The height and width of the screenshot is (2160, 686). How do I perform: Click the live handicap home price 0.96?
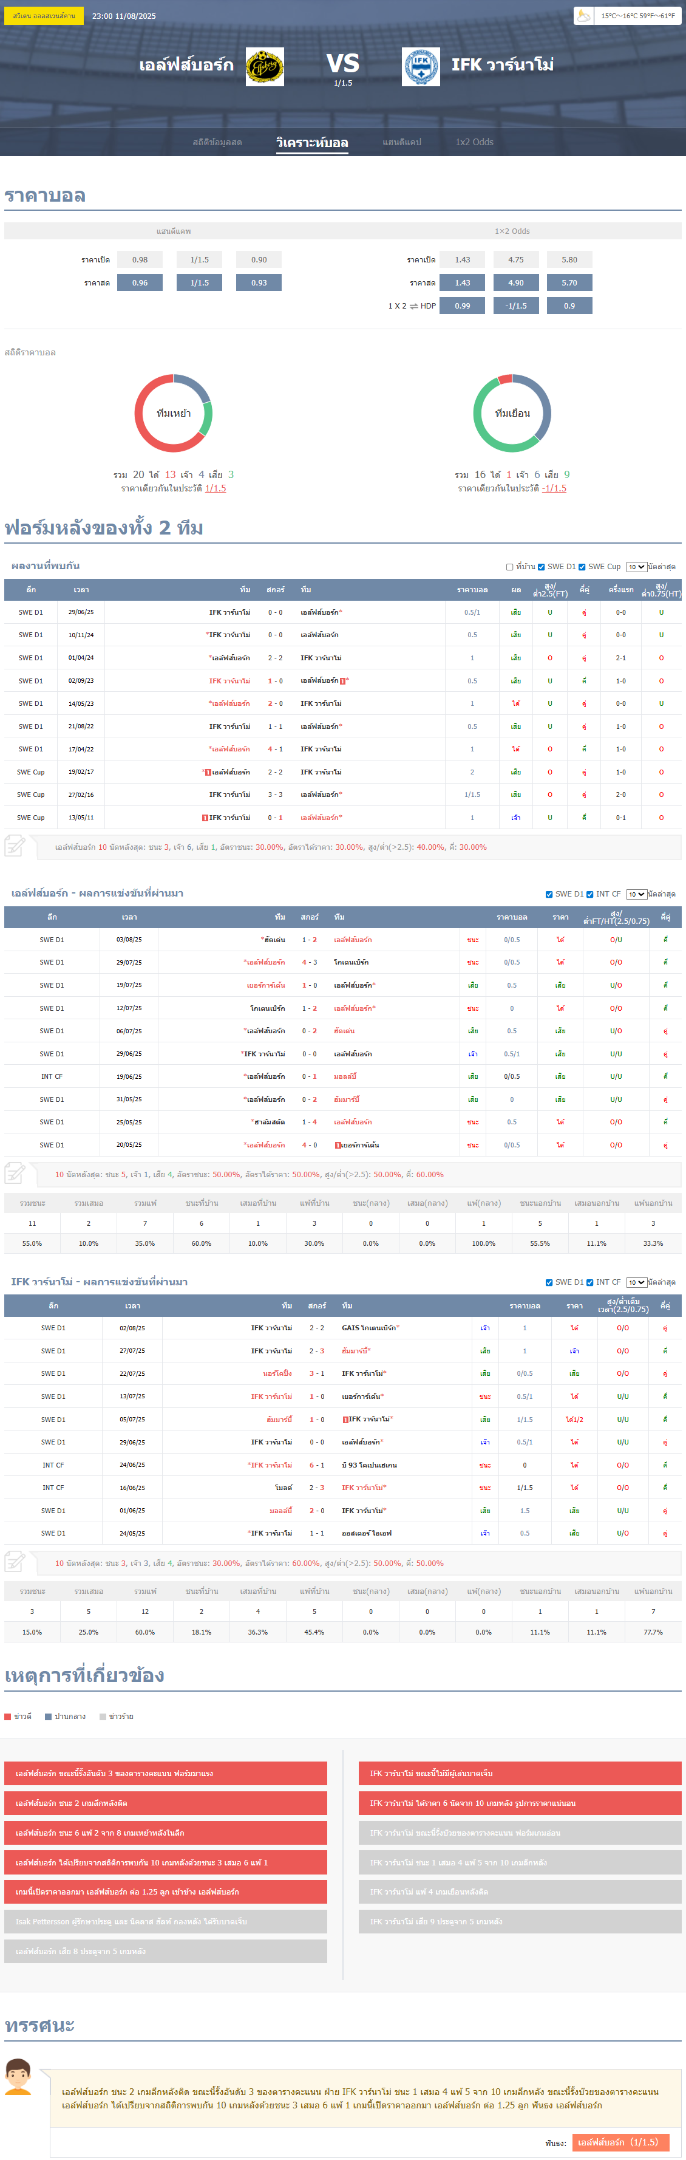point(140,282)
